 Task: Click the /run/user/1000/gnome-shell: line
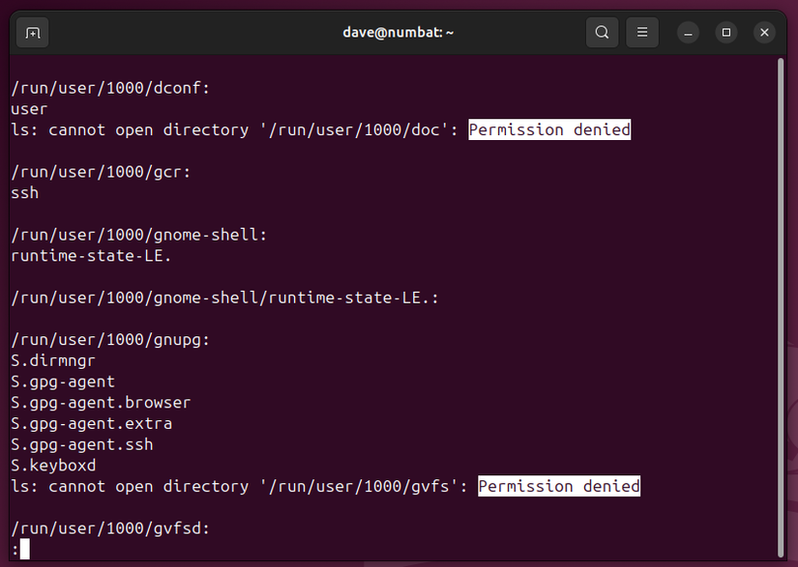(139, 235)
